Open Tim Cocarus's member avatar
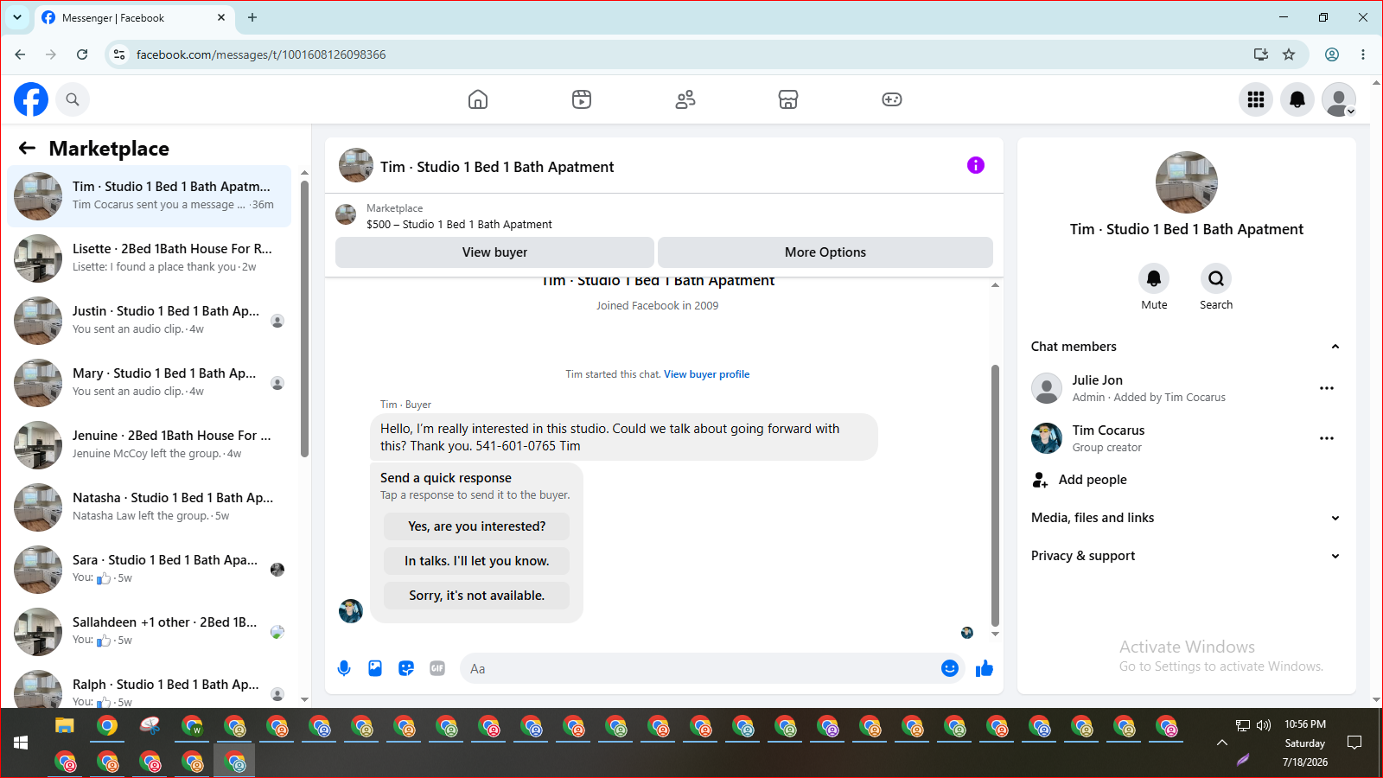 pos(1047,438)
